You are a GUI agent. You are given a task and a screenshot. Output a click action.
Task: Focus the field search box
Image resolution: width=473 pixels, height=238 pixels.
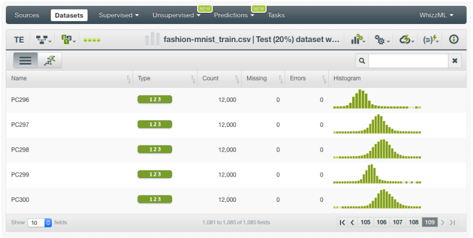(408, 61)
